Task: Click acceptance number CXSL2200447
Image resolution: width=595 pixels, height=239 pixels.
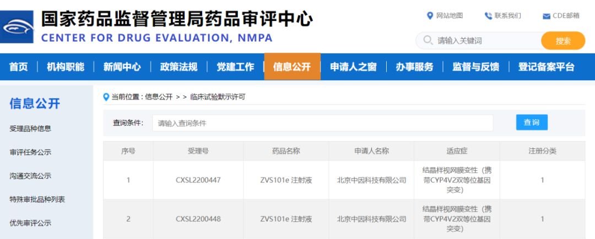Action: pyautogui.click(x=198, y=180)
